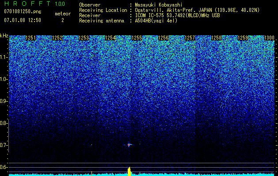Click the 1258 time marker label
Screen dimensions: 278x176
click(x=216, y=38)
